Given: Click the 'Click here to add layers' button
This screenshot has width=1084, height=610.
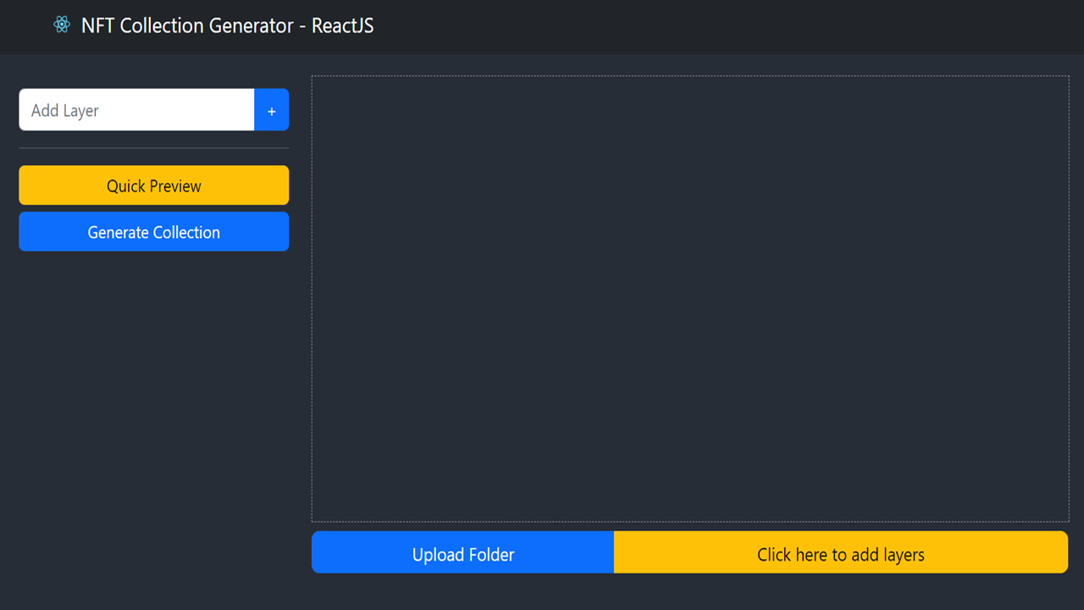Looking at the screenshot, I should coord(840,553).
